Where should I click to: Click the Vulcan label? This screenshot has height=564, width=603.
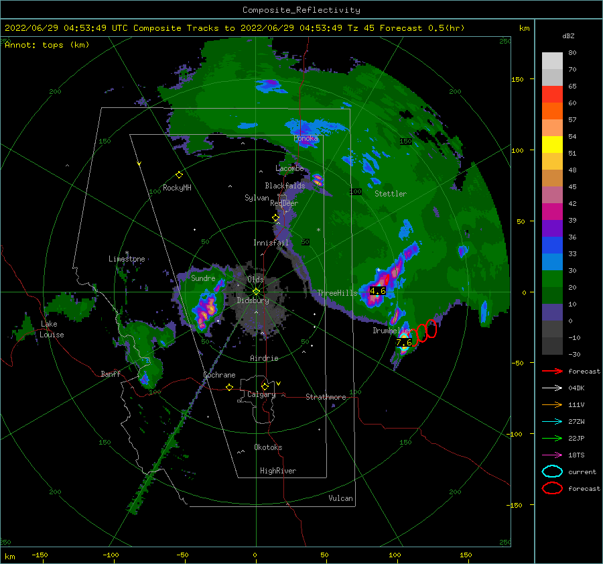coord(341,498)
